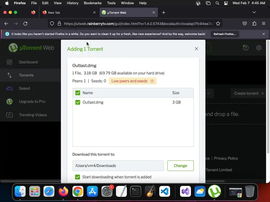Viewport: 270px width, 202px height.
Task: Click the page vertical scrollbar
Action: tap(268, 97)
